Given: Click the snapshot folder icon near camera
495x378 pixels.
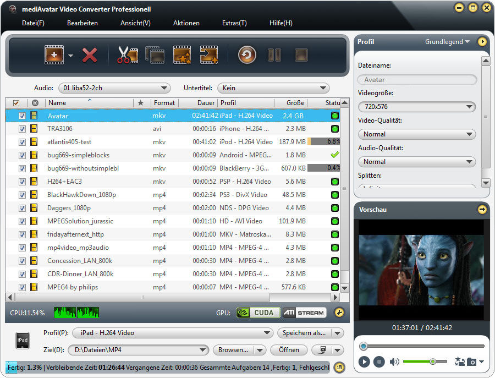Looking at the screenshot, I should pos(459,361).
